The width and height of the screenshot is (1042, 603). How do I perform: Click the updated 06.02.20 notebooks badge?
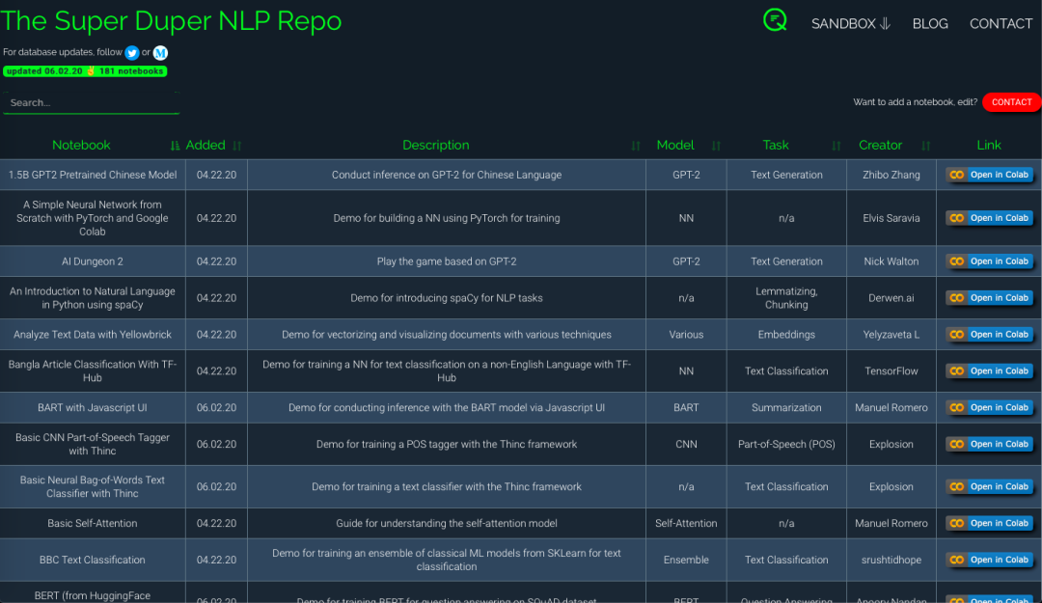click(x=85, y=71)
